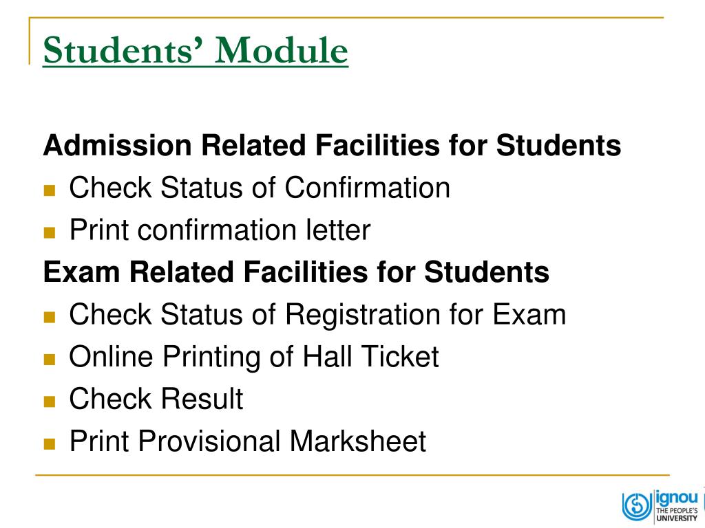Click the bullet beside Check Result

click(50, 401)
